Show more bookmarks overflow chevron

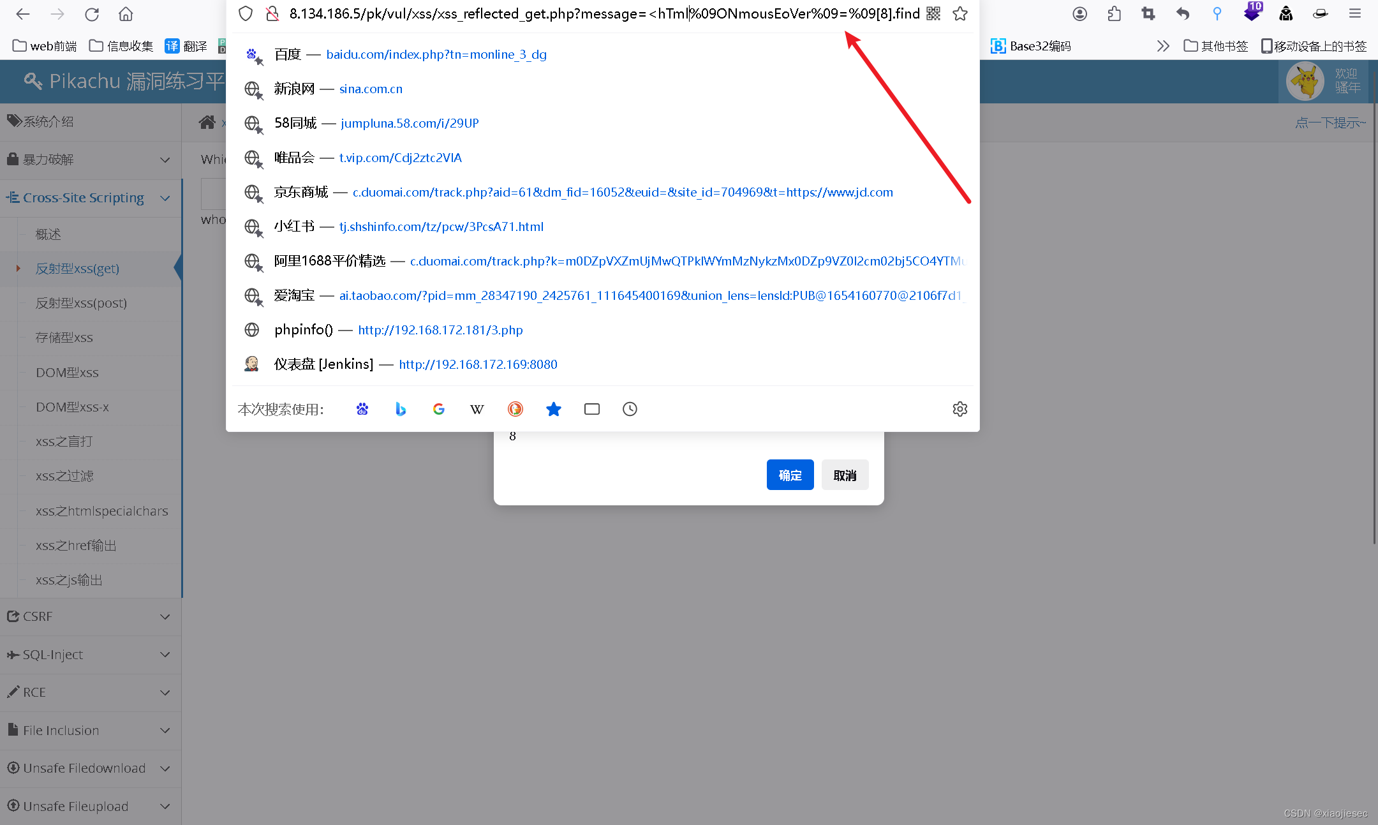tap(1162, 46)
